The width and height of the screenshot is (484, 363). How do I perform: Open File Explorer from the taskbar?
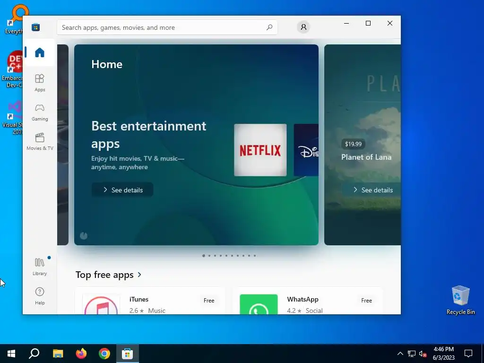(x=58, y=354)
